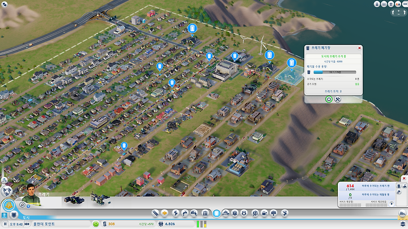
Task: Click the dump capacity progress bar
Action: click(x=335, y=72)
